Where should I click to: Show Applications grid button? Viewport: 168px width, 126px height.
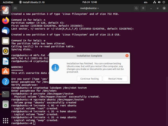coord(6,121)
